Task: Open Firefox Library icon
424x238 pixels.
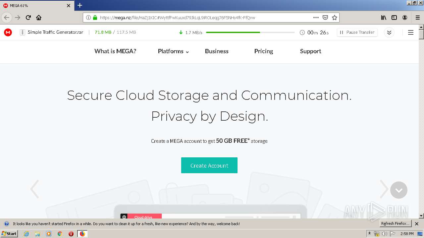Action: tap(384, 18)
